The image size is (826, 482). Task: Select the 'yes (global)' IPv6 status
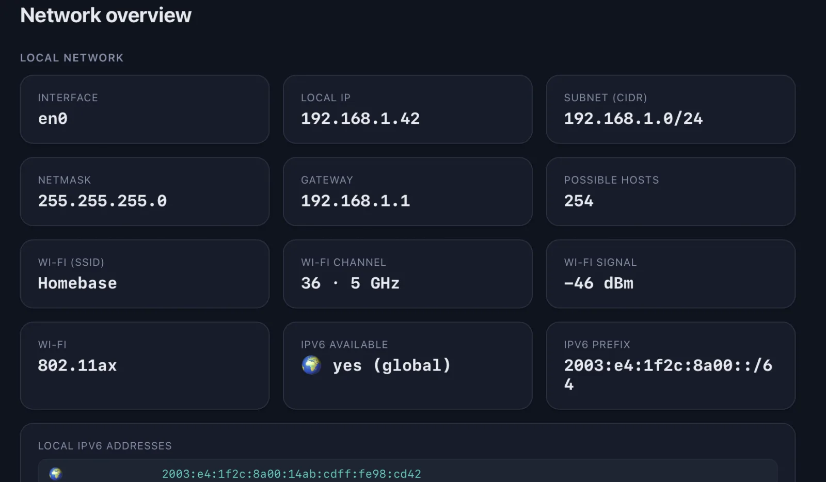click(392, 365)
